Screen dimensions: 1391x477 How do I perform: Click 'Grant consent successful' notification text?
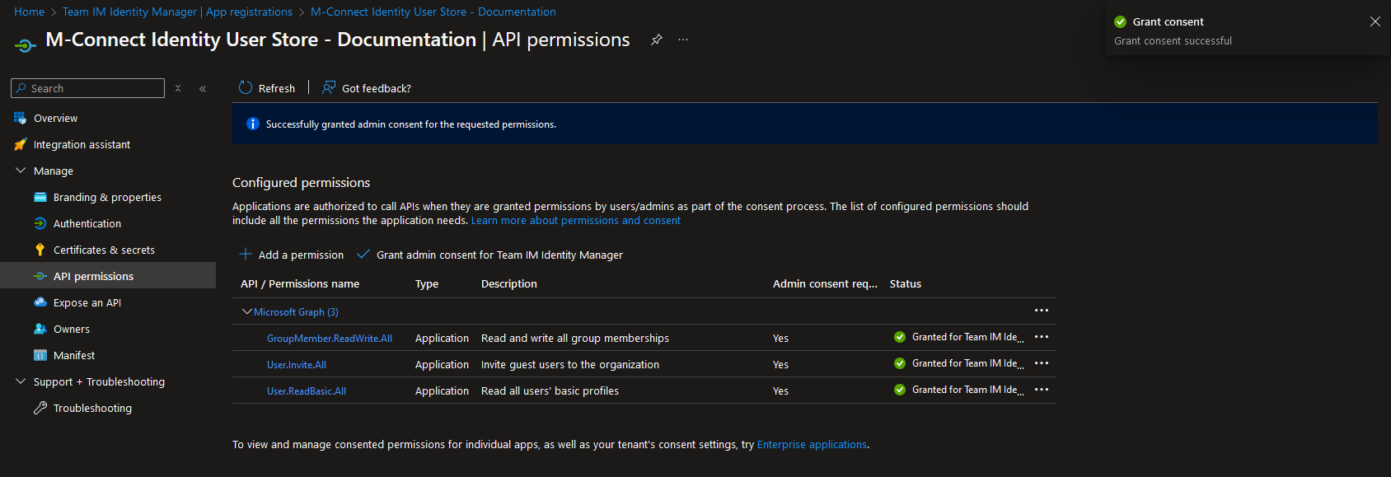[1173, 40]
